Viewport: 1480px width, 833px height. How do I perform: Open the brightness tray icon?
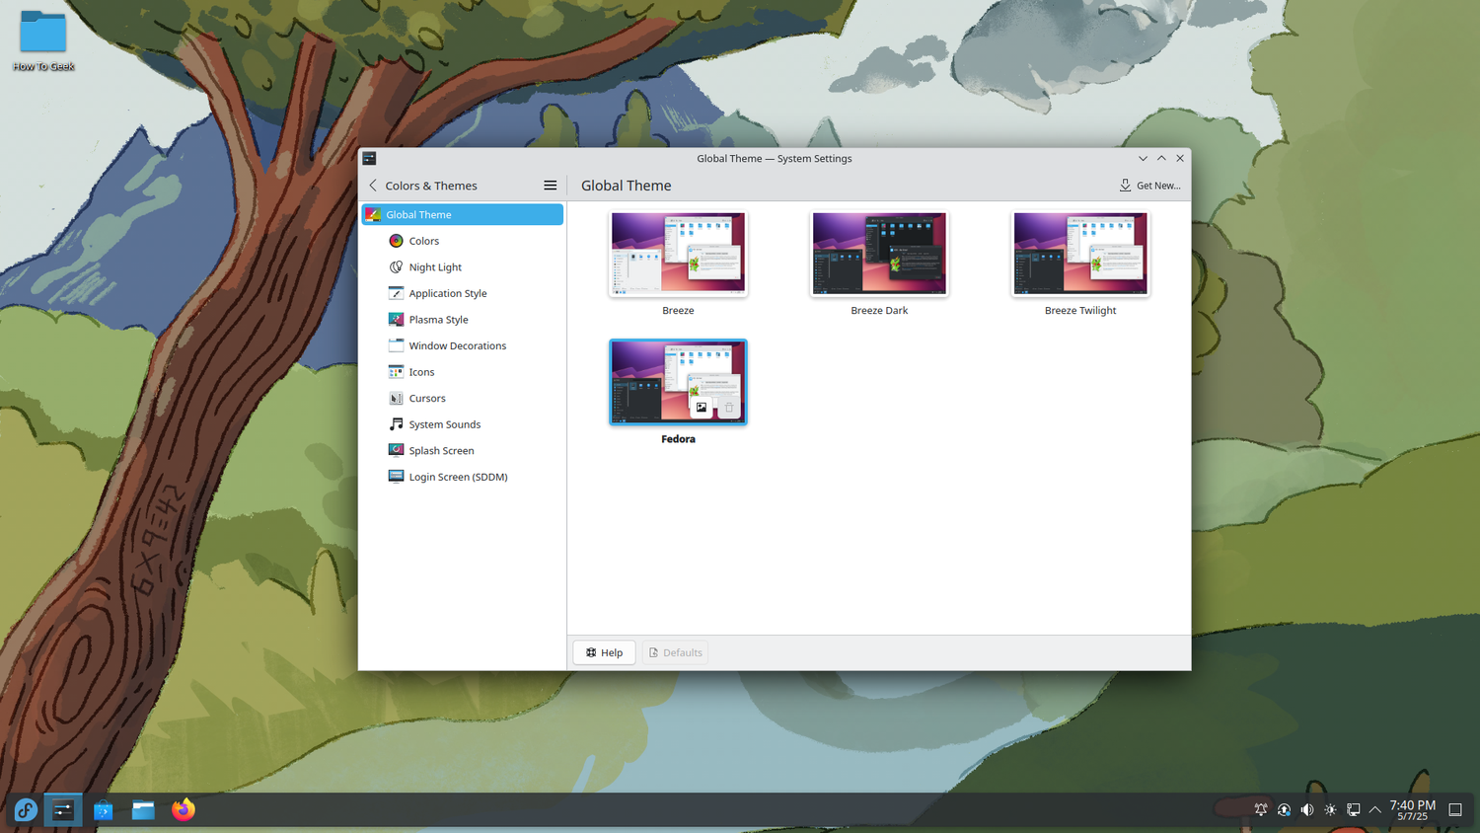1330,810
